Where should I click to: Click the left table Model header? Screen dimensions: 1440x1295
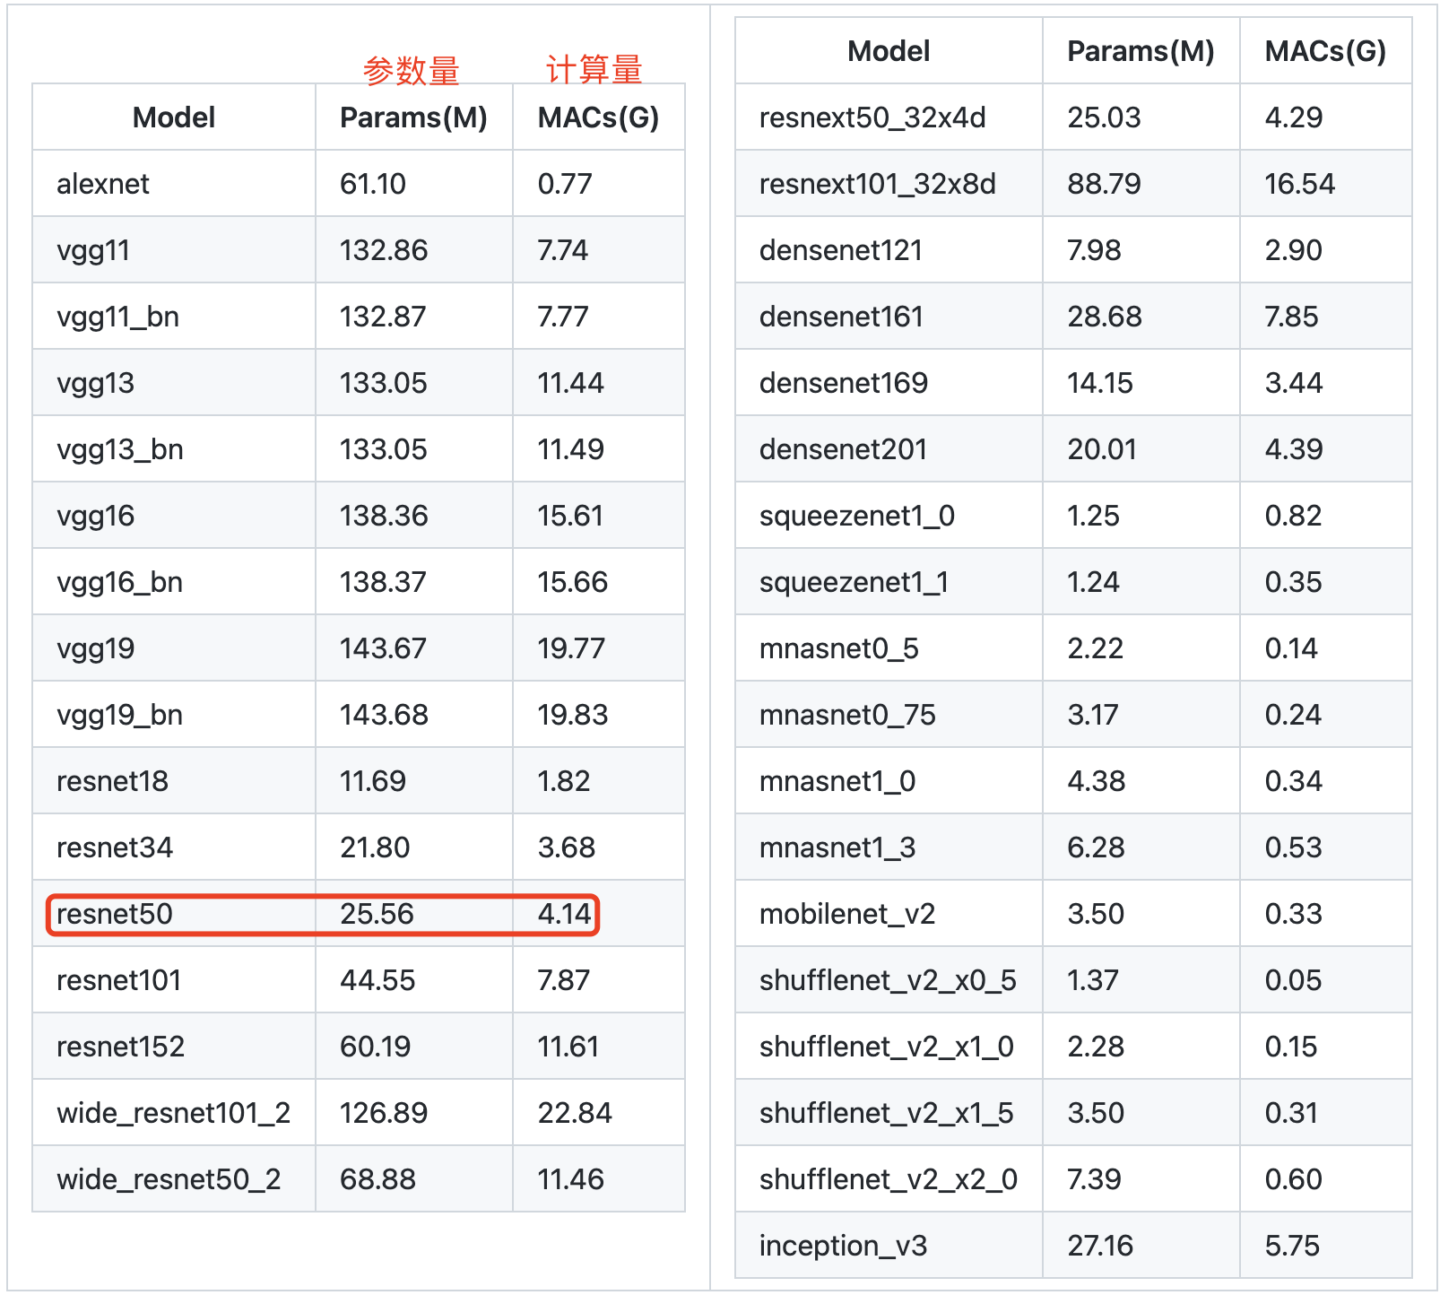coord(174,117)
